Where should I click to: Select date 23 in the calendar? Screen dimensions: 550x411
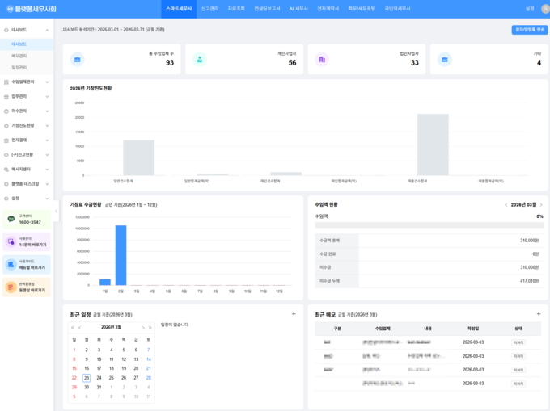87,378
